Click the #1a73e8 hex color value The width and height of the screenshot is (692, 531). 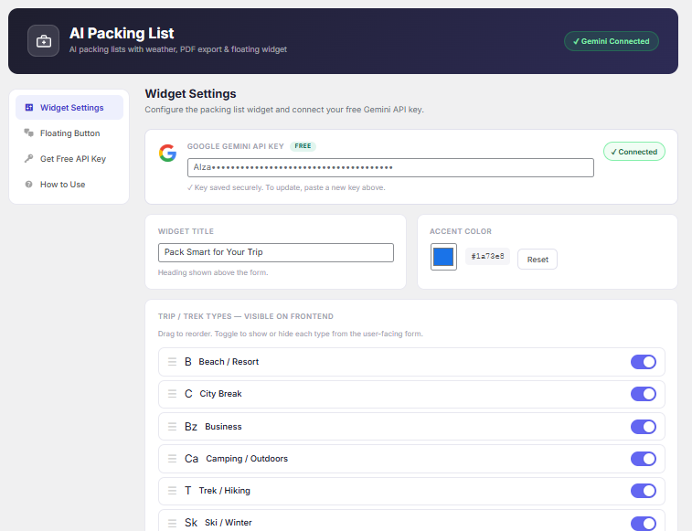point(487,256)
